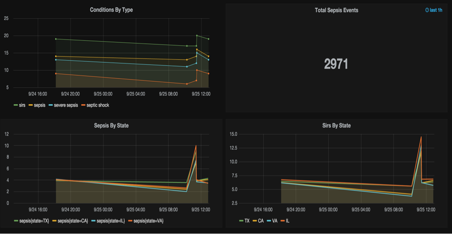Click the clock icon beside last 1h
The height and width of the screenshot is (234, 452).
point(427,10)
